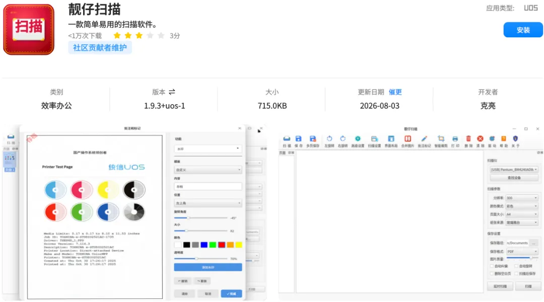544x302 pixels.
Task: Click the 扫描 icon in left screenshot sidebar
Action: 11,137
